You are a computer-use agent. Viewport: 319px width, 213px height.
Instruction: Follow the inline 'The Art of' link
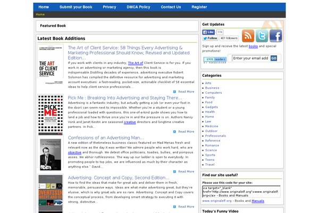point(136,63)
